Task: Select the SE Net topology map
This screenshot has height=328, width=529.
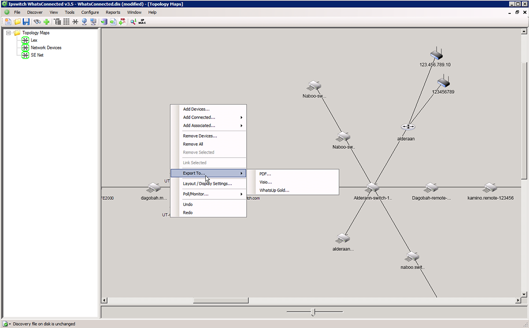Action: pyautogui.click(x=37, y=55)
